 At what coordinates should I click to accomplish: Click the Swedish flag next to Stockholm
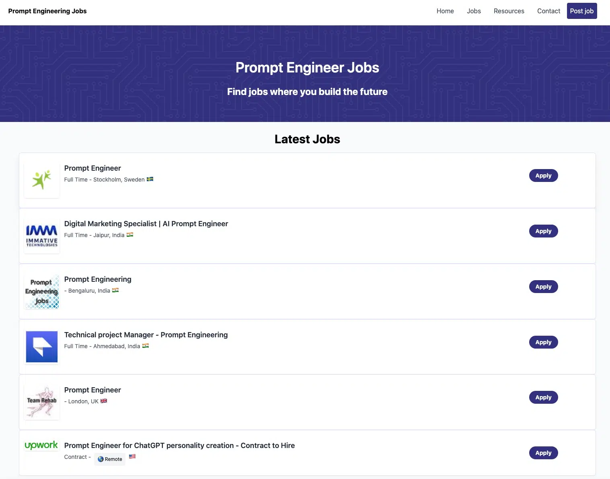(x=150, y=179)
